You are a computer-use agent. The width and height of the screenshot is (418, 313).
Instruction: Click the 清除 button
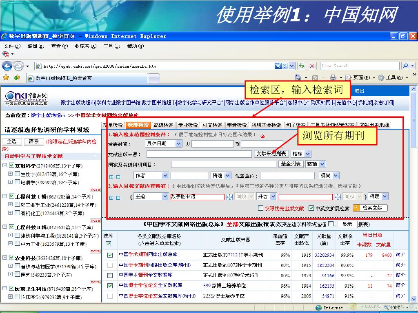tap(33, 141)
